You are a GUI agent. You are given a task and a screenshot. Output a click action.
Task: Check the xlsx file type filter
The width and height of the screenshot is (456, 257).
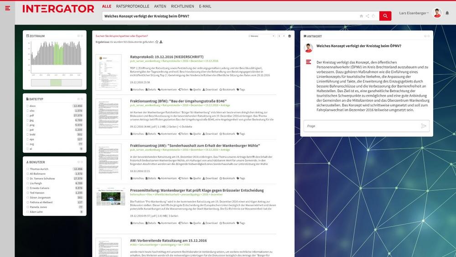(28, 111)
